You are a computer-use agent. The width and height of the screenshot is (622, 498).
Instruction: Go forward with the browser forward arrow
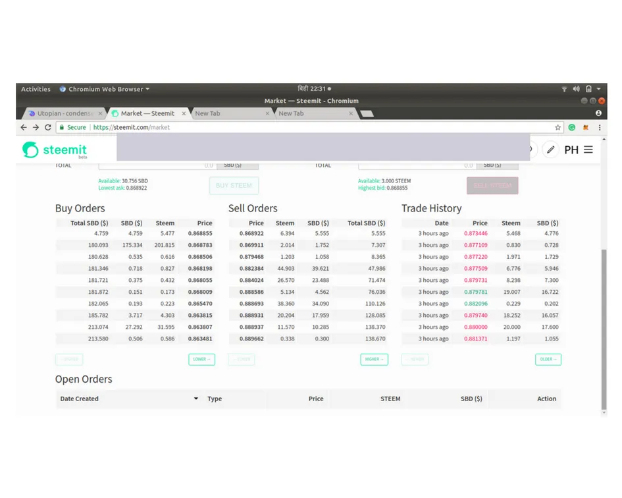[x=36, y=127]
